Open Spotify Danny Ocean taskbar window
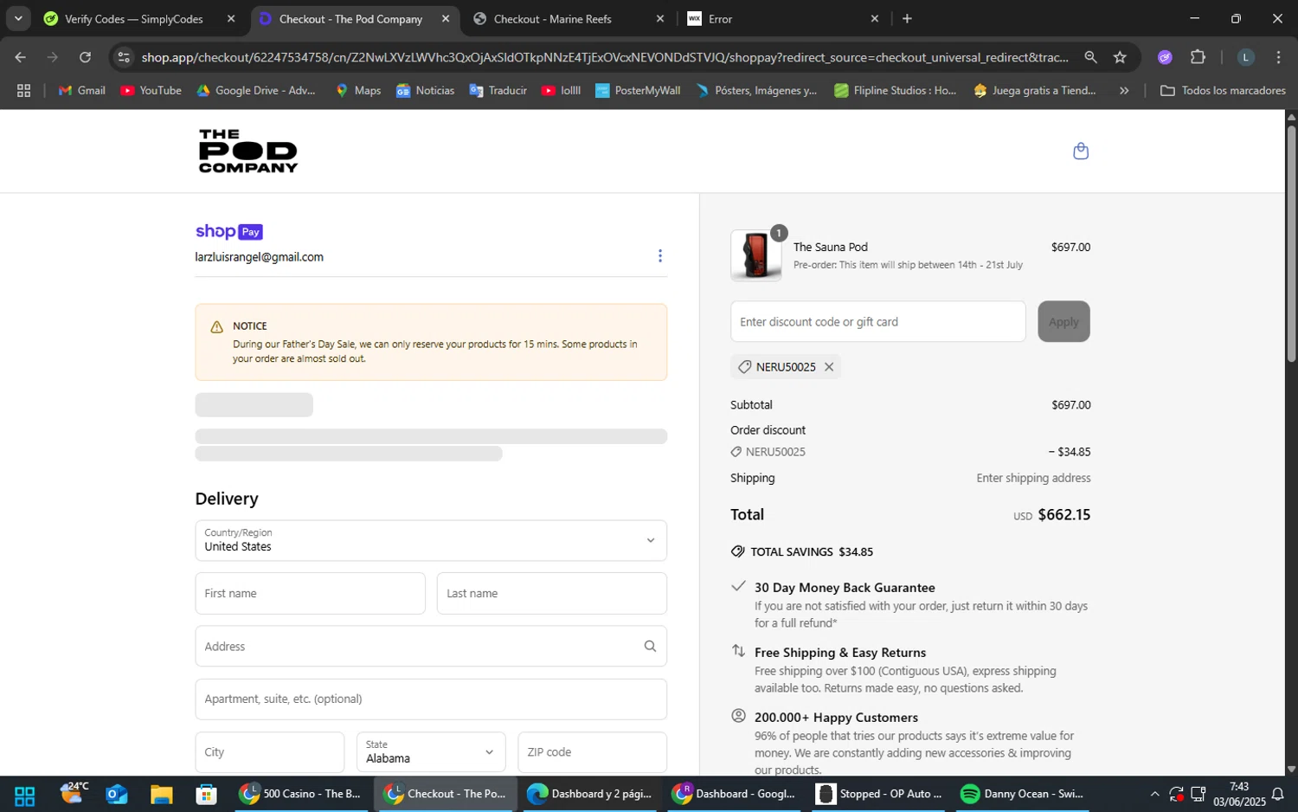This screenshot has height=812, width=1298. pos(1022,795)
